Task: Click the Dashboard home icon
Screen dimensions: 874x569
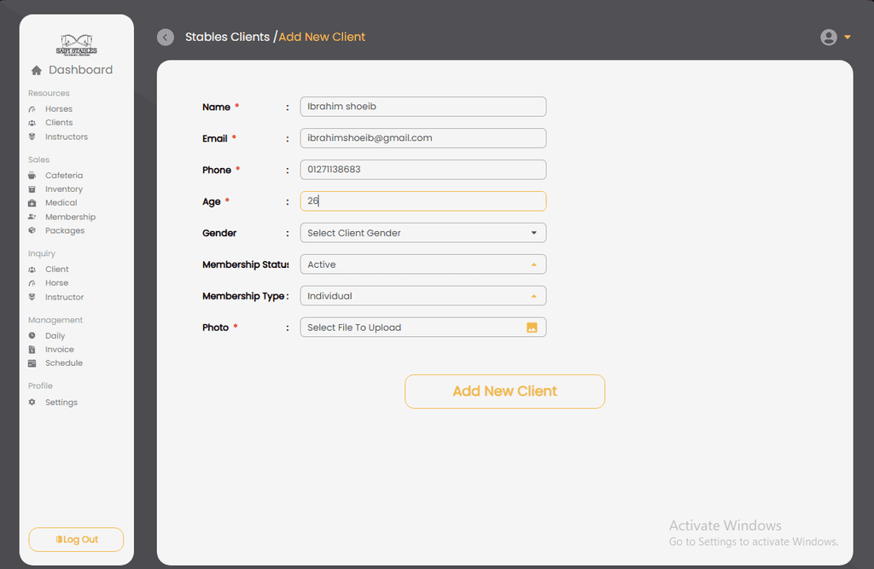Action: tap(37, 71)
